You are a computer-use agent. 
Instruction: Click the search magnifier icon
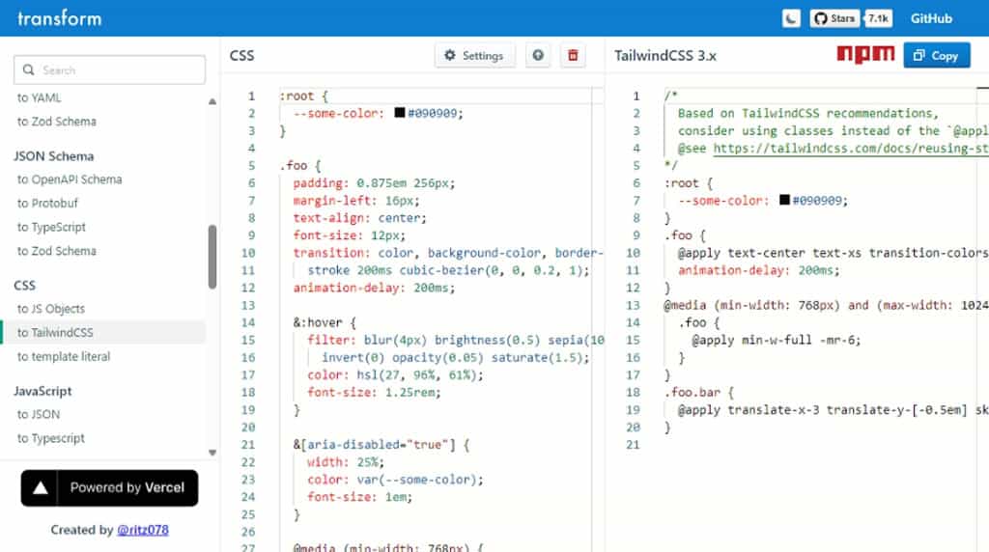pyautogui.click(x=28, y=69)
